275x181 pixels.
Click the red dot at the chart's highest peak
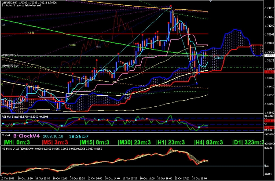pos(171,6)
